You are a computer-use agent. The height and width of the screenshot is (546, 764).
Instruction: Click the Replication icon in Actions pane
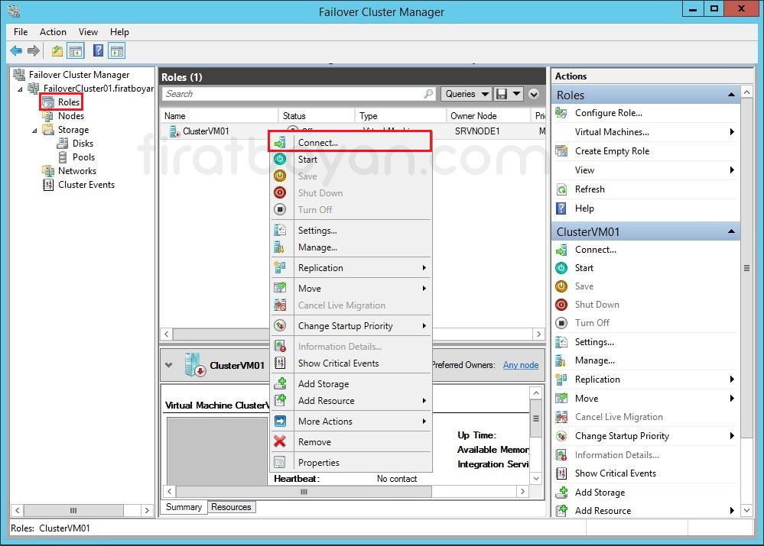click(x=561, y=379)
